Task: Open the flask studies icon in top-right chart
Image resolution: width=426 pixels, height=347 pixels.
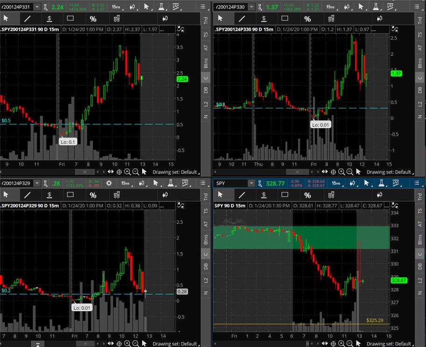Action: click(x=376, y=7)
